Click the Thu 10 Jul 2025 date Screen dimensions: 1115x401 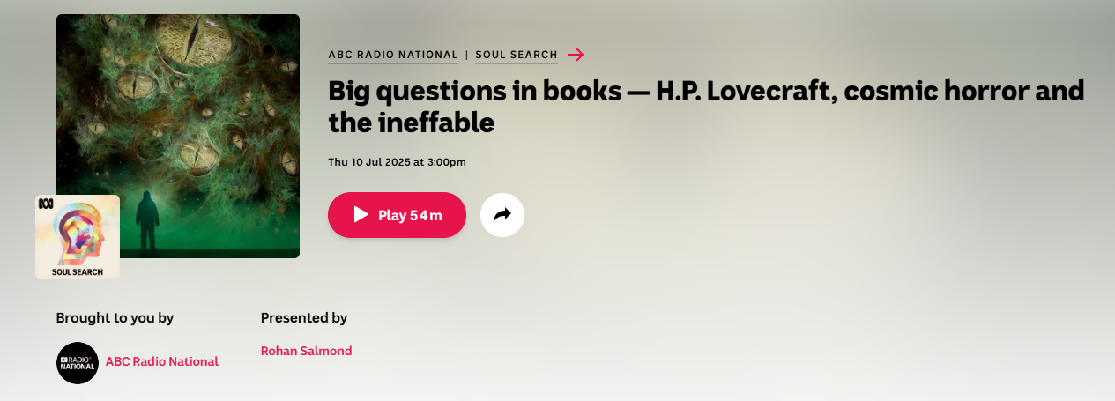[397, 162]
